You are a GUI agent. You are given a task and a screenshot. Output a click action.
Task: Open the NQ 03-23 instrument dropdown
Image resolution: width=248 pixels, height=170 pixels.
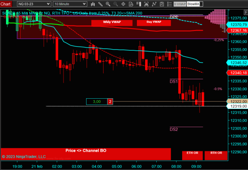pyautogui.click(x=34, y=4)
